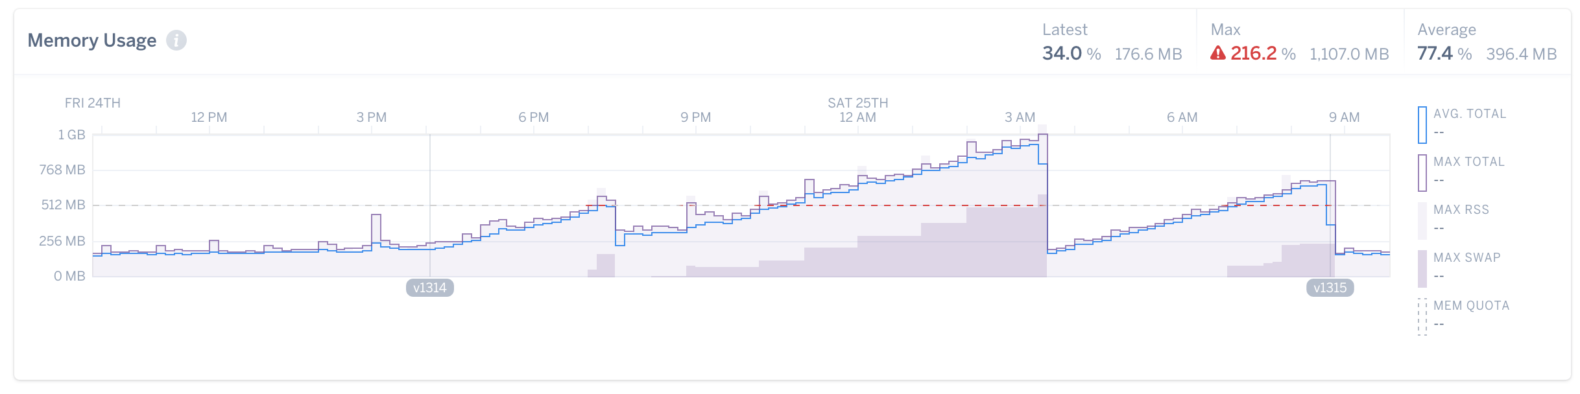The height and width of the screenshot is (394, 1580).
Task: Click the FRI 24TH date label
Action: point(93,103)
